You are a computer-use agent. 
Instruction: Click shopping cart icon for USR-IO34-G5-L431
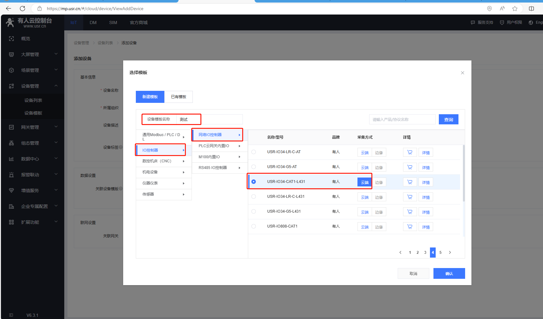click(410, 212)
